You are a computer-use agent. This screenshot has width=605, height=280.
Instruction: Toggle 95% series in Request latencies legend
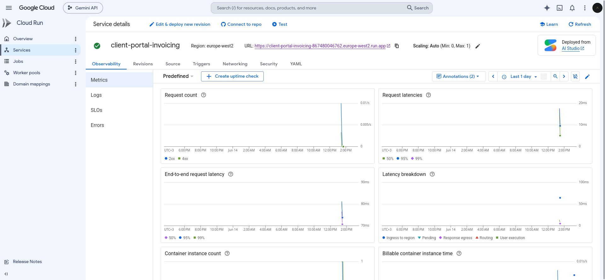pyautogui.click(x=402, y=159)
